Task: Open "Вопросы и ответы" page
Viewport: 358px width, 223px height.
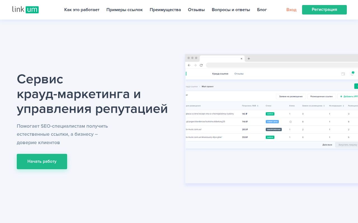Action: tap(231, 10)
